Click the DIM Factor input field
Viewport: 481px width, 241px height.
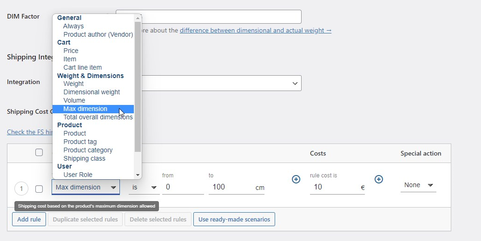pos(209,17)
